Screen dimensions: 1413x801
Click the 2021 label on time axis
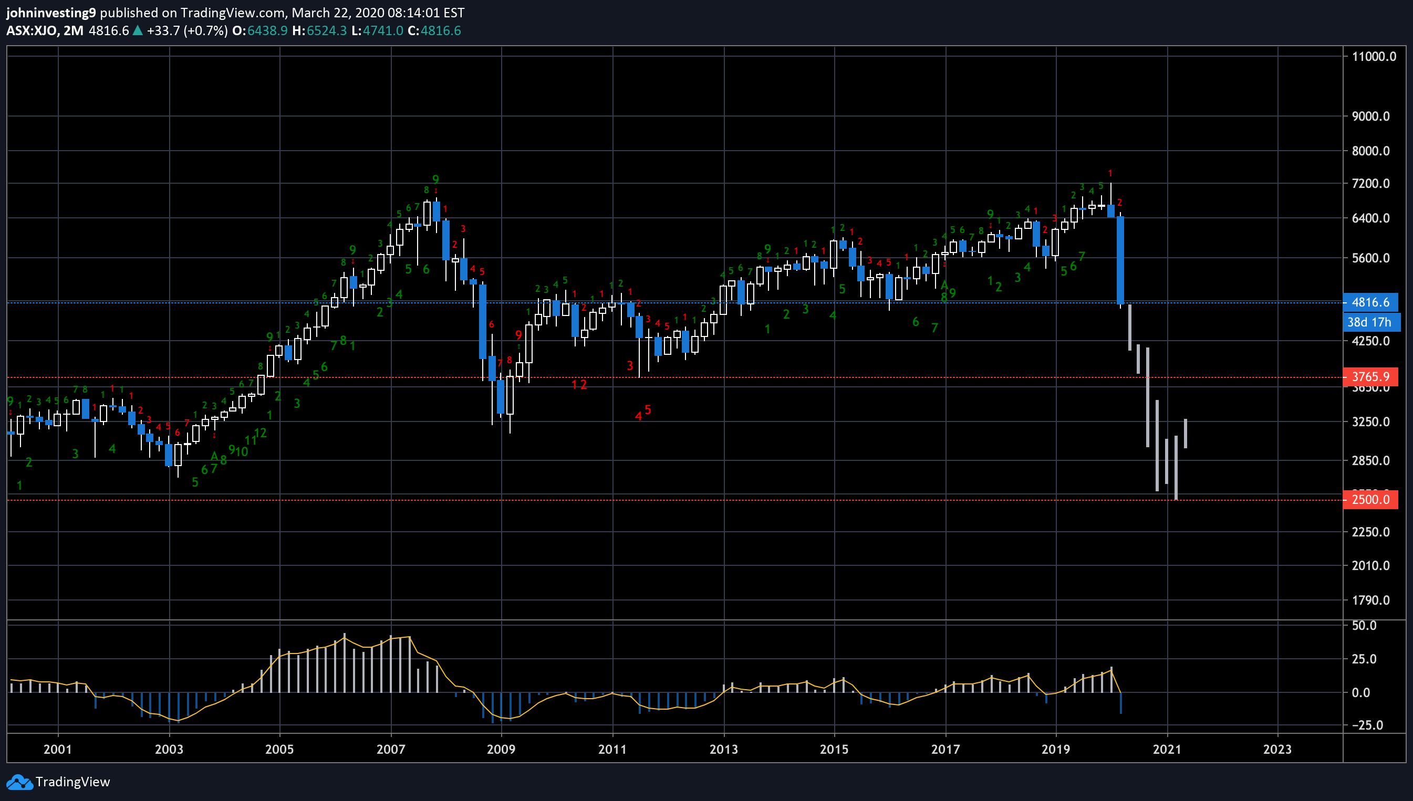click(1167, 749)
